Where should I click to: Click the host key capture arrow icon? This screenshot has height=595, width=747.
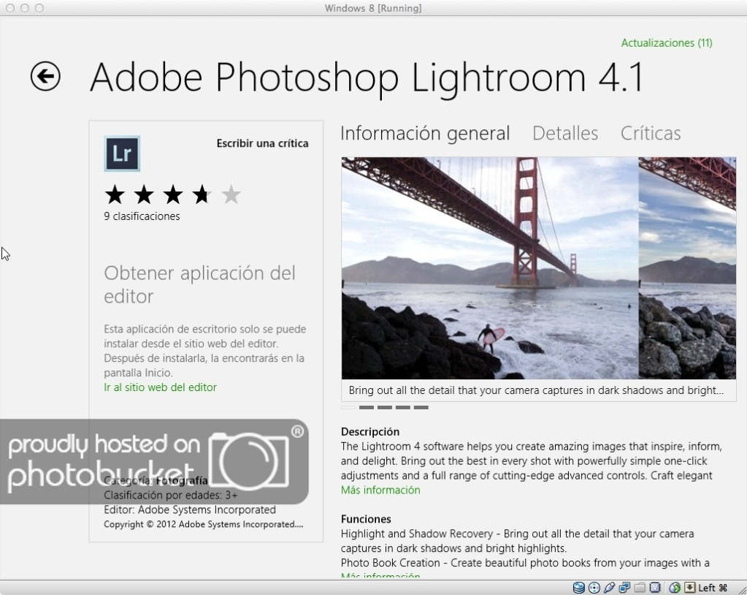click(689, 588)
